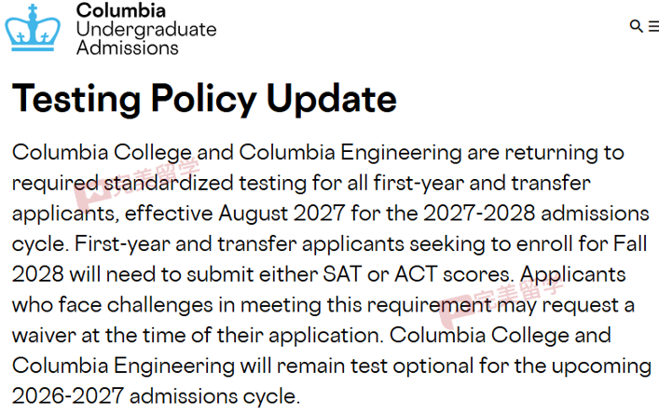Click 'Admissions' in the site header
Screen dimensions: 659x415
[128, 48]
